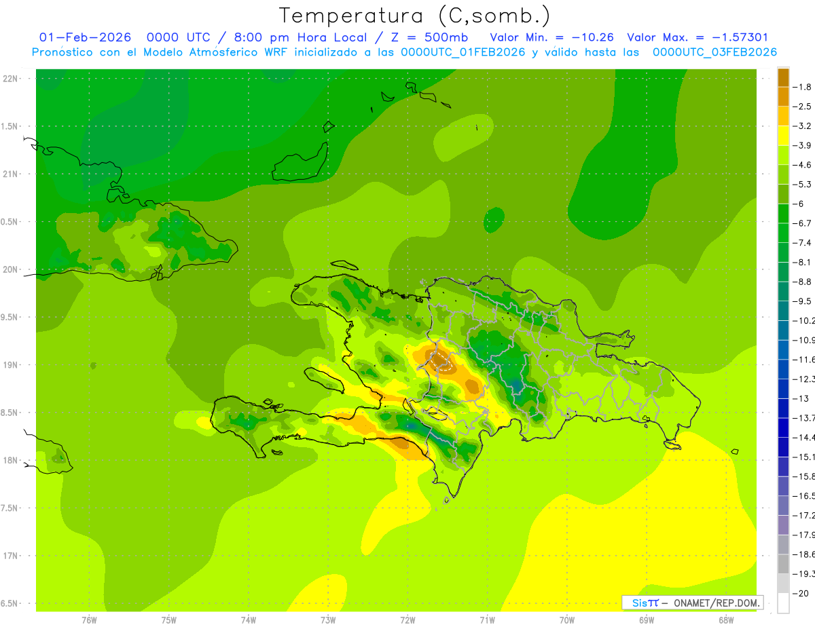Click the '69W' longitude label
Viewport: 815px width, 629px height.
(x=647, y=620)
